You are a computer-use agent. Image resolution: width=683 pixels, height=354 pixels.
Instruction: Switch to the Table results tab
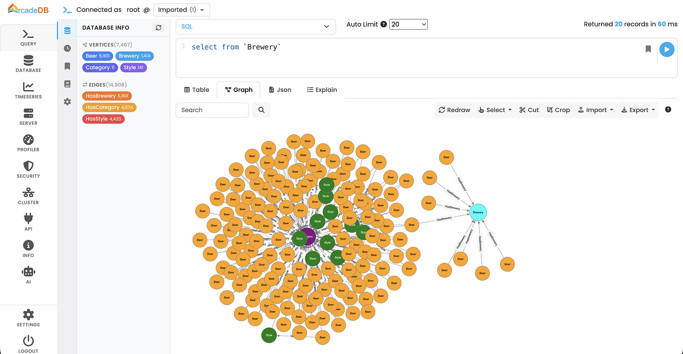[196, 90]
